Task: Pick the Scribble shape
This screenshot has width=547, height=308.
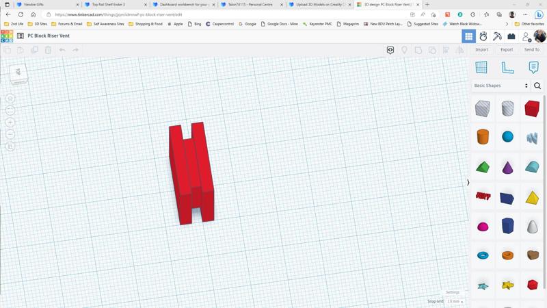Action: tap(532, 138)
